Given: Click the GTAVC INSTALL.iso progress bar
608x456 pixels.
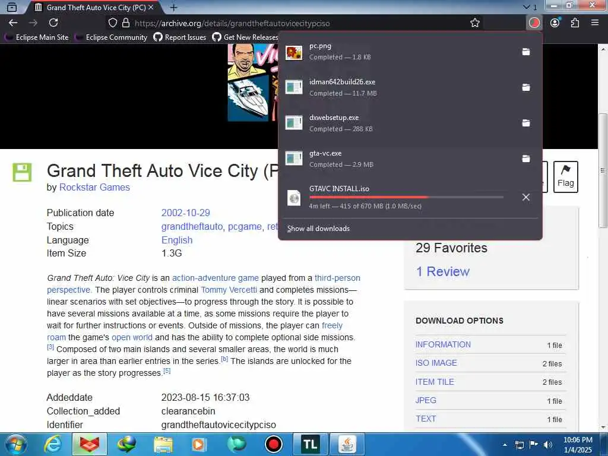Looking at the screenshot, I should (x=406, y=197).
